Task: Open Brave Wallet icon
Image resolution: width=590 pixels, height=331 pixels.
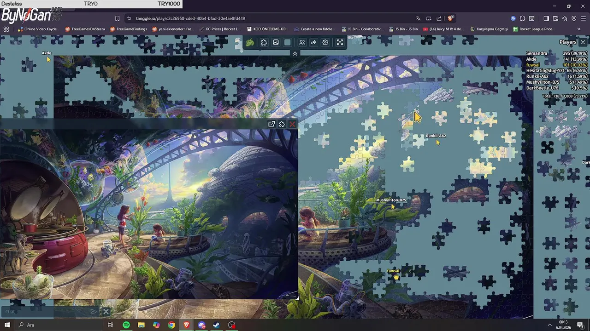Action: (555, 18)
